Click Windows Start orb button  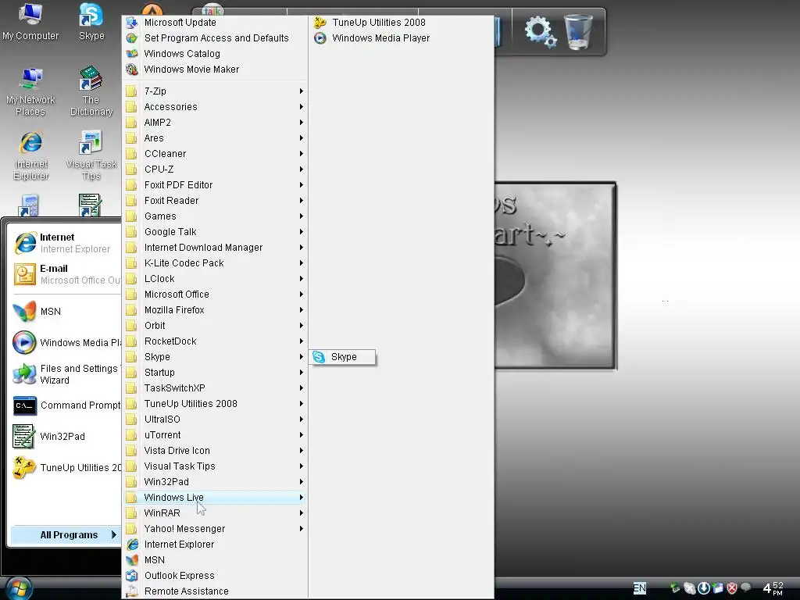pyautogui.click(x=19, y=587)
